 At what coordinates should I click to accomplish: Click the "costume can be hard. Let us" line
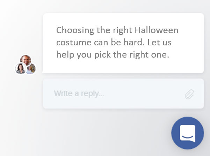tap(114, 43)
